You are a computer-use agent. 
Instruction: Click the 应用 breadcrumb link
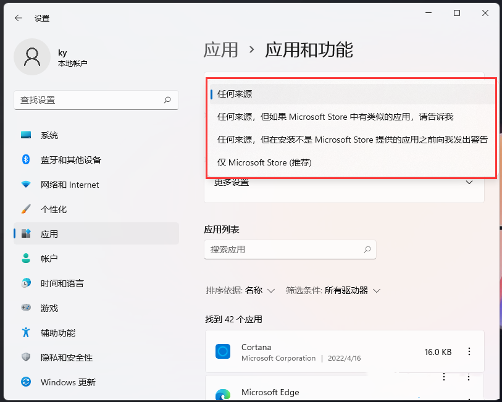pyautogui.click(x=220, y=50)
